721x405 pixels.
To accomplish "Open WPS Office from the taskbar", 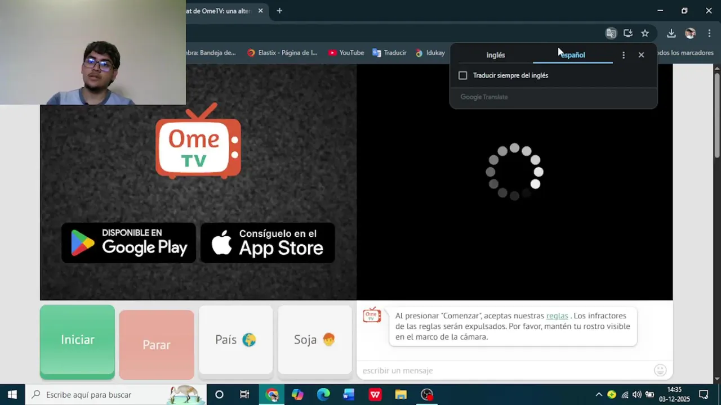I will pos(375,394).
